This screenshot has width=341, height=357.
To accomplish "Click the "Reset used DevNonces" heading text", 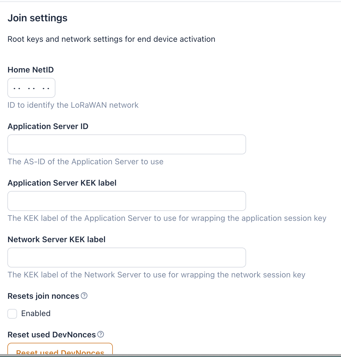I will [x=52, y=335].
